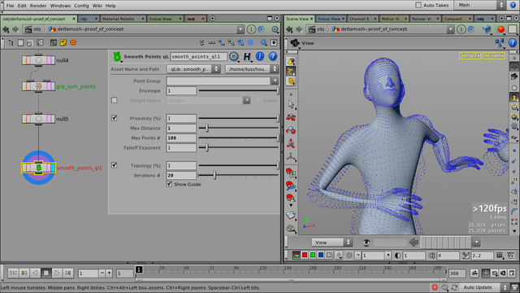Screen dimensions: 520x293
Task: Open the /home/tusi/hou asset path dropdown
Action: pyautogui.click(x=251, y=69)
